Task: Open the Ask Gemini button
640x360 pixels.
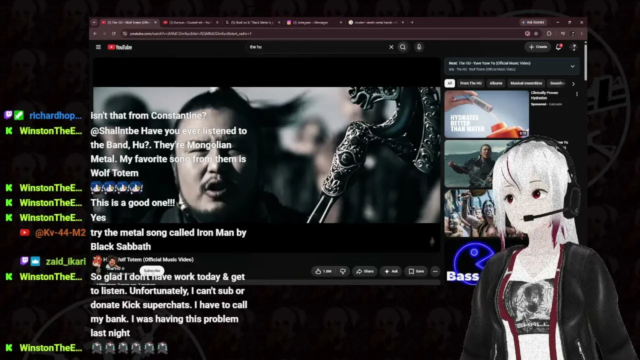Action: [x=533, y=22]
